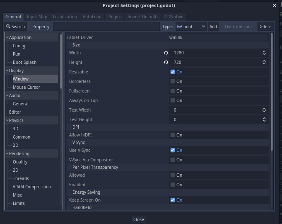Click the settings list vertical scrollbar
The image size is (282, 224).
272,91
